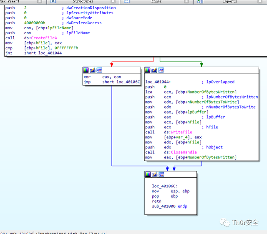This screenshot has height=234, width=267.
Task: Click the '; hFile' comment
Action: pos(210,127)
